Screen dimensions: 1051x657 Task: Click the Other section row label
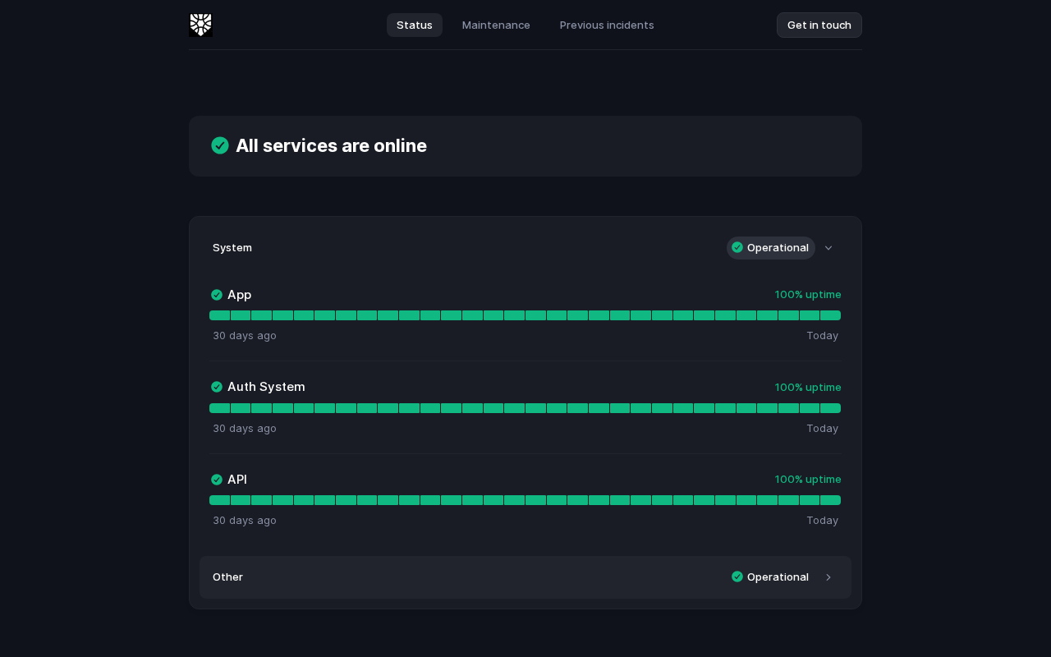coord(227,577)
